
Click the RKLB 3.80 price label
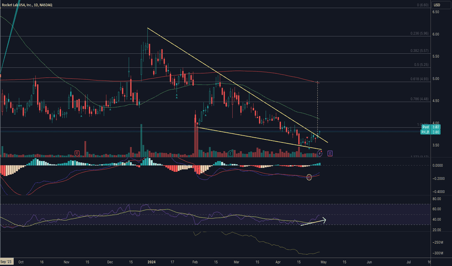tap(431, 132)
